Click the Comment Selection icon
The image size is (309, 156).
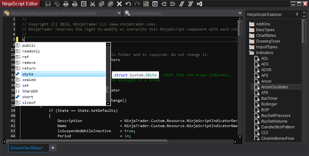tap(182, 4)
